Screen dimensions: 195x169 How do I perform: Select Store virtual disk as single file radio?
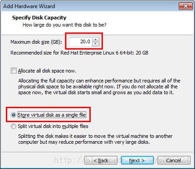14,115
